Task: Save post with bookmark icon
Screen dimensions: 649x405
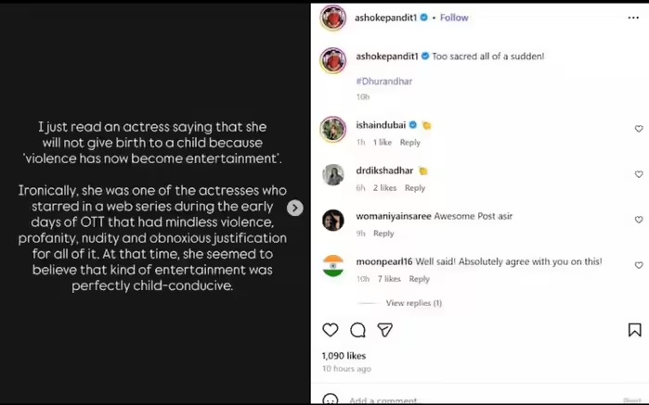Action: (x=634, y=330)
